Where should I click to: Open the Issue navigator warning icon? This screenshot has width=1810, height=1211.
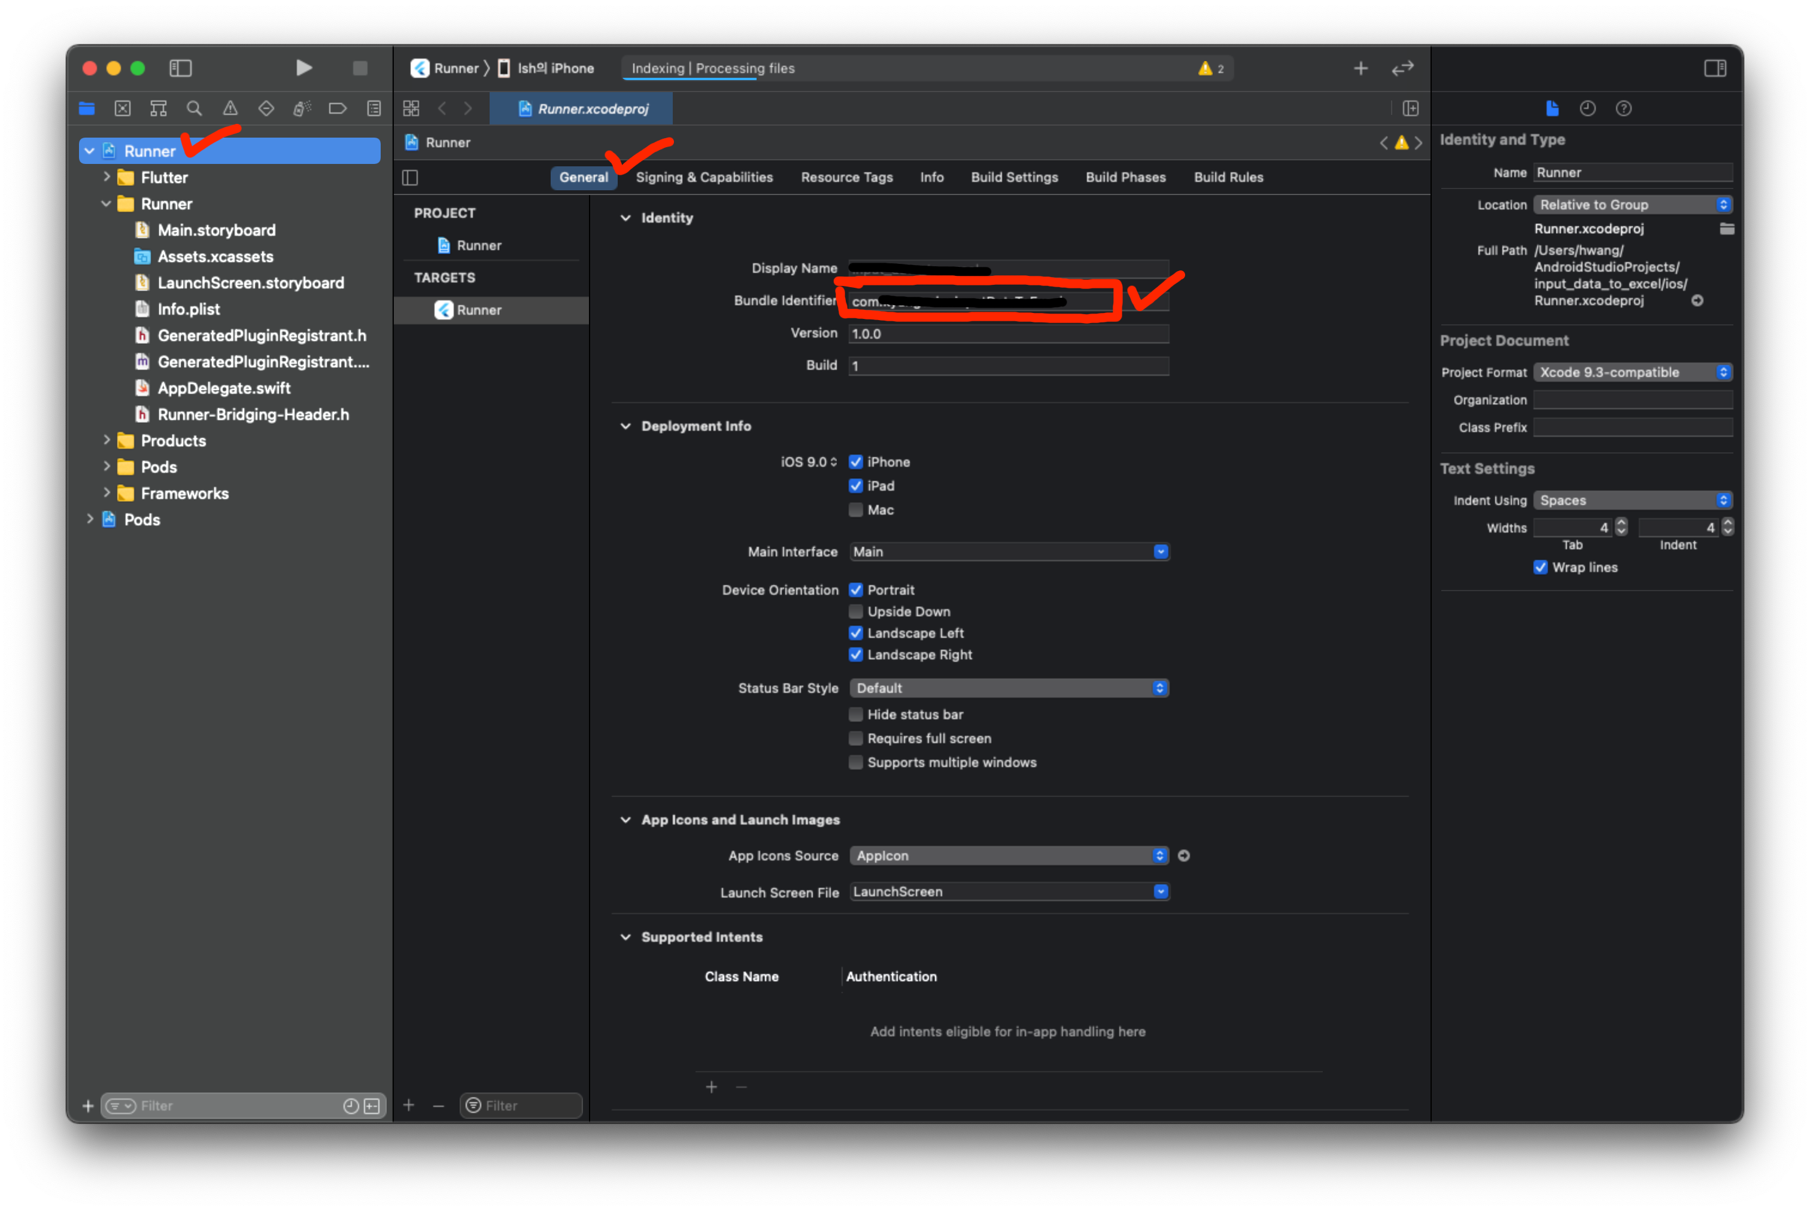(x=230, y=108)
